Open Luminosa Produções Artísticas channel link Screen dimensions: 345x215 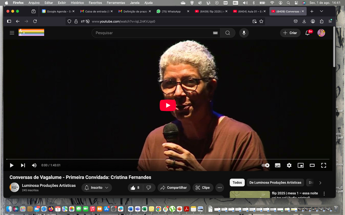[x=49, y=185]
